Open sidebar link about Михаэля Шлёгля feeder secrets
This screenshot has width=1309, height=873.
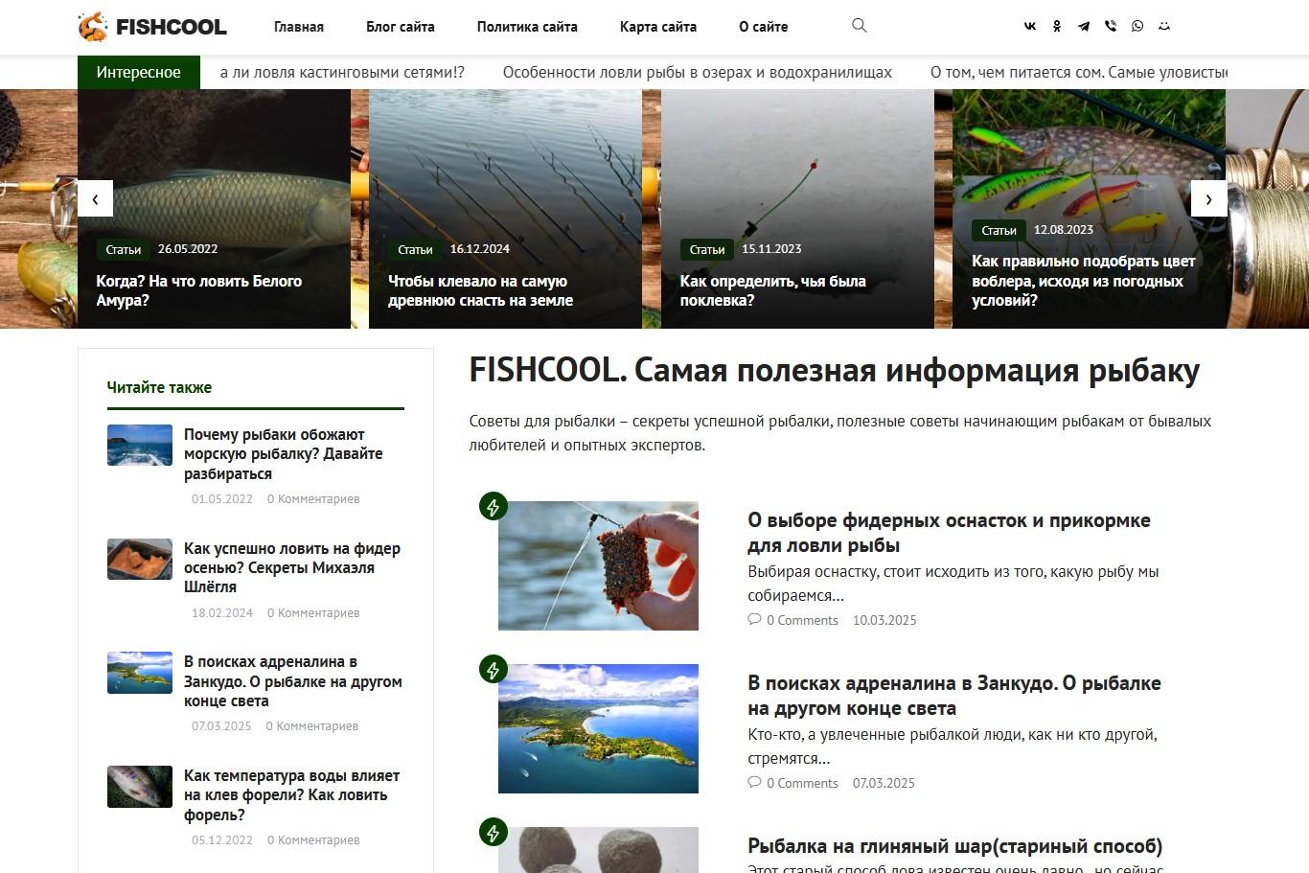(292, 567)
